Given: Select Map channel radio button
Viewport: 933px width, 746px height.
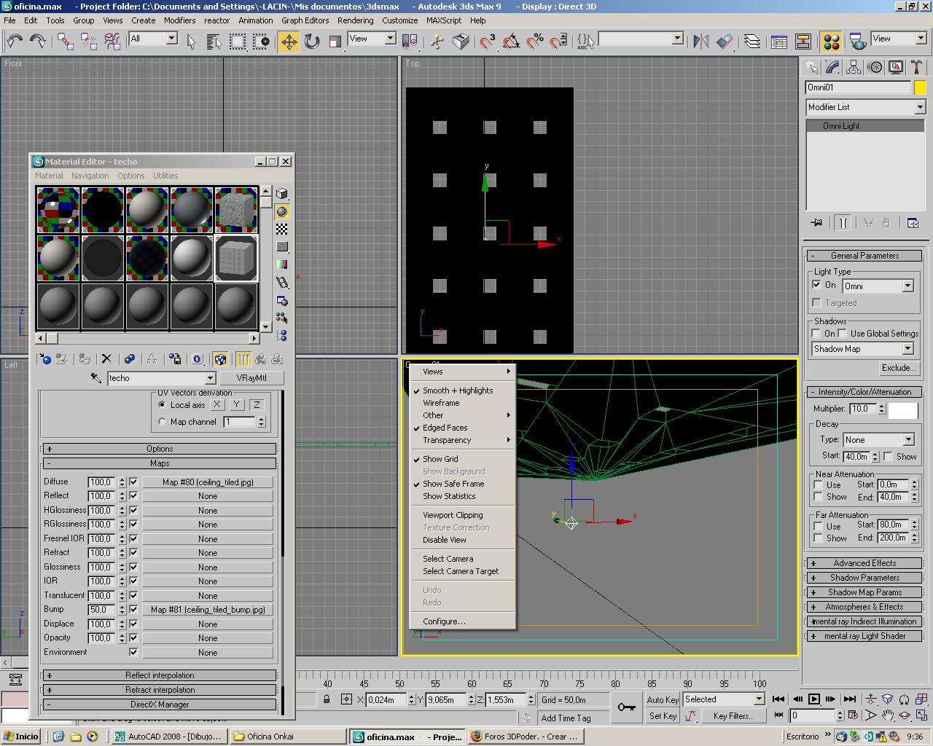Looking at the screenshot, I should [x=162, y=422].
